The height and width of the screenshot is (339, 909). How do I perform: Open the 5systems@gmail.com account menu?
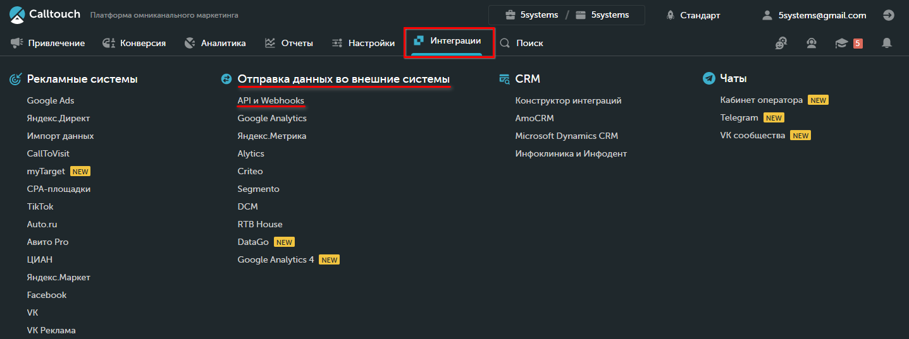[822, 15]
